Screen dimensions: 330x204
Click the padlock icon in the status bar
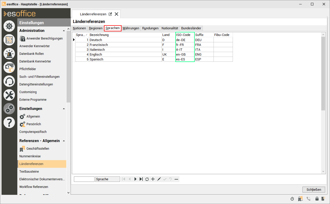[x=317, y=199]
